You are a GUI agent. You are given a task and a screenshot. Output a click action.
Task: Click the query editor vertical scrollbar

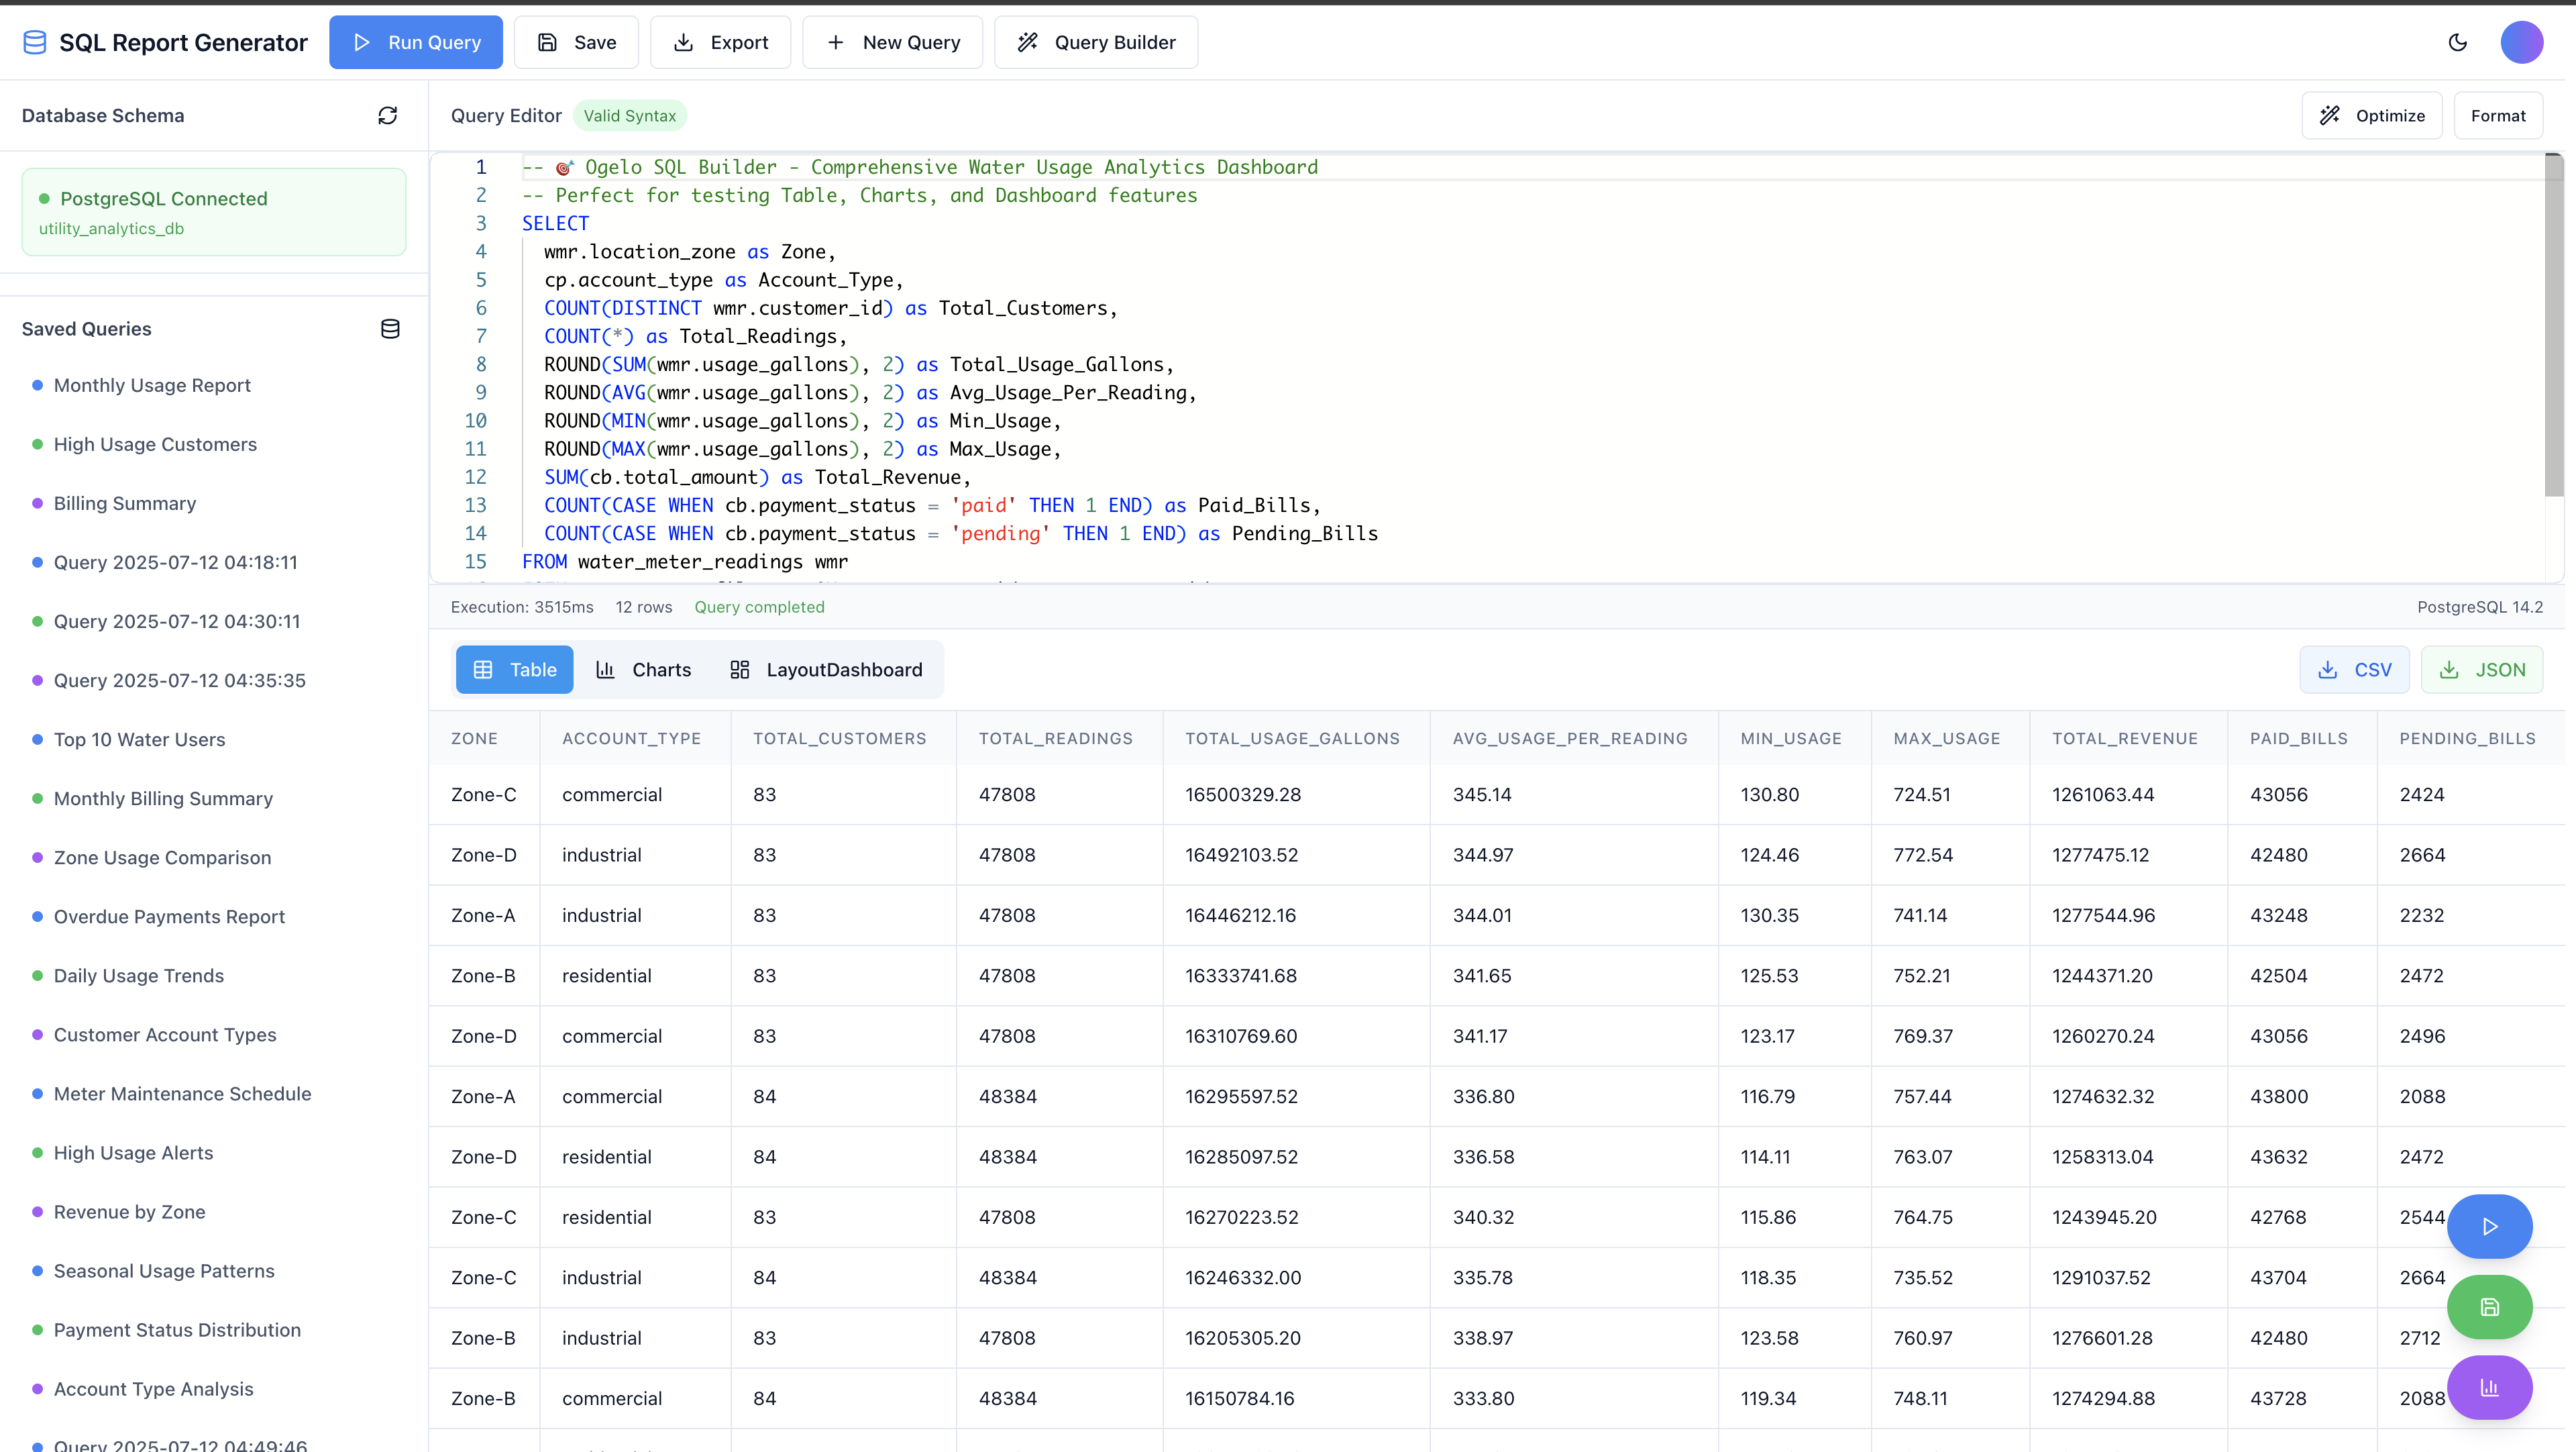tap(2553, 325)
